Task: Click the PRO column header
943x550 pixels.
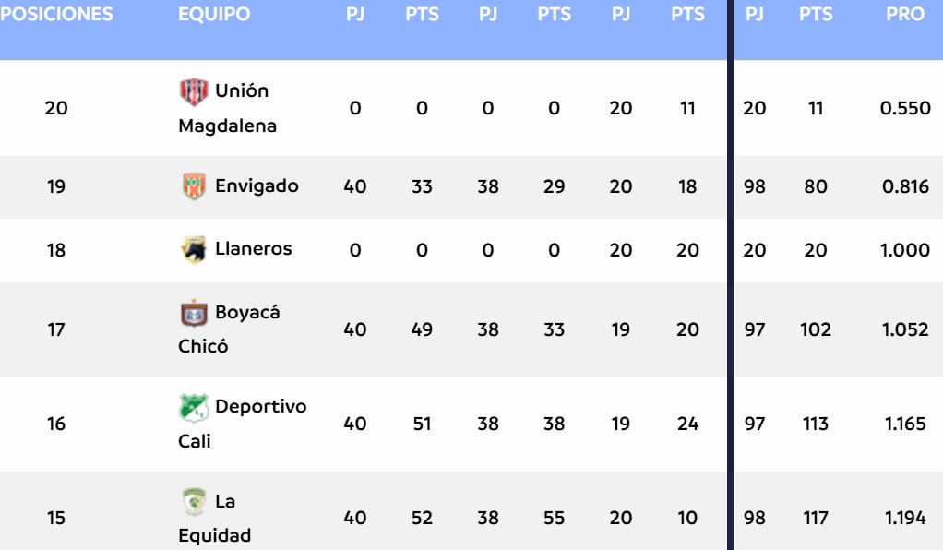Action: tap(904, 15)
